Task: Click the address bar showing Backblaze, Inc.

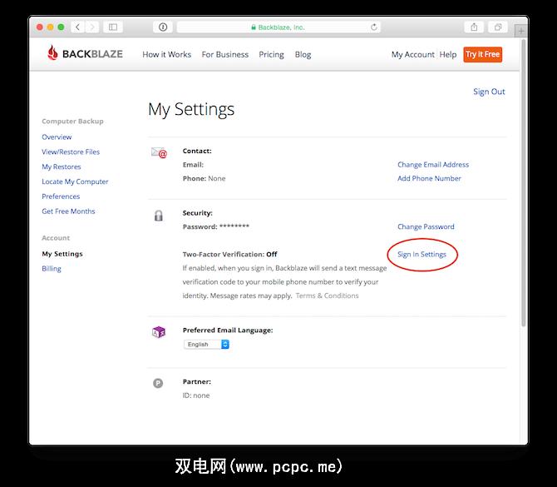Action: pyautogui.click(x=278, y=27)
